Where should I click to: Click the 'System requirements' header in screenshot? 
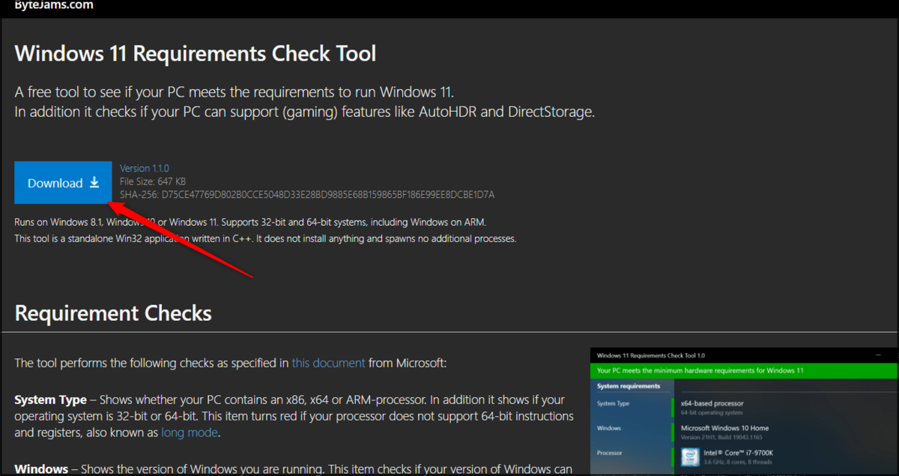point(629,386)
